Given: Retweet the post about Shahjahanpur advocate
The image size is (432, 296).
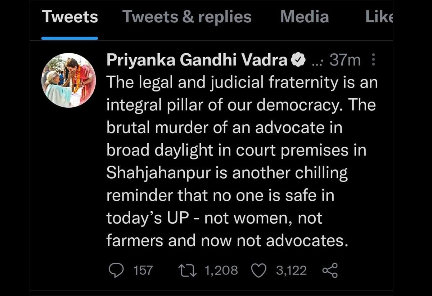Looking at the screenshot, I should (x=187, y=270).
